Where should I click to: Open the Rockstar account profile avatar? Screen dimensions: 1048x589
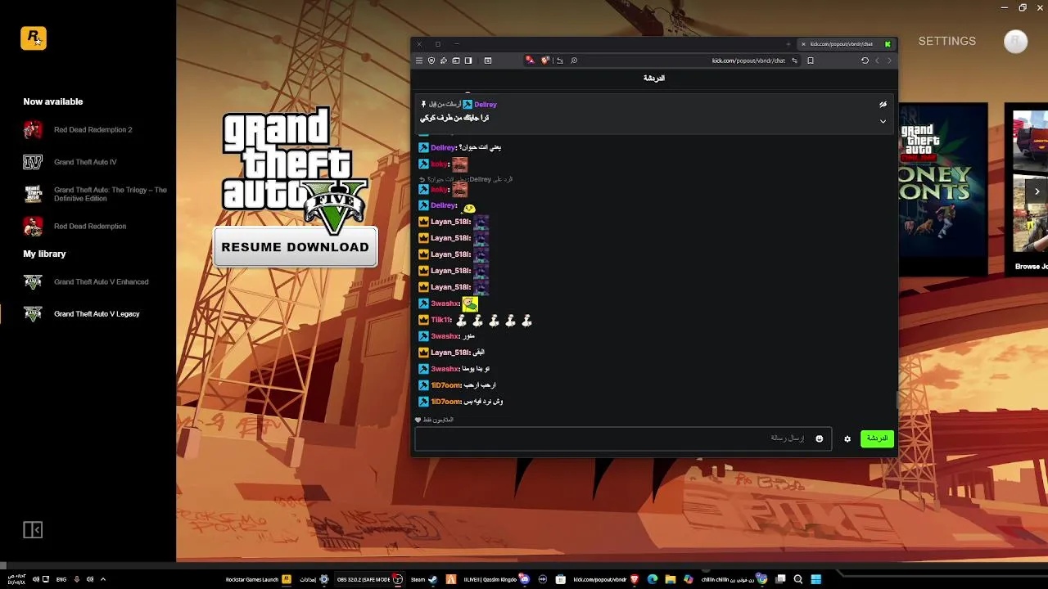coord(1015,42)
